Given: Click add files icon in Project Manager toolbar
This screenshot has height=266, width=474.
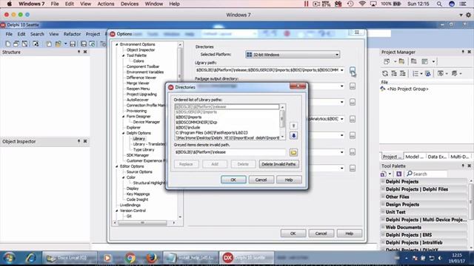Looking at the screenshot, I should coord(401,61).
